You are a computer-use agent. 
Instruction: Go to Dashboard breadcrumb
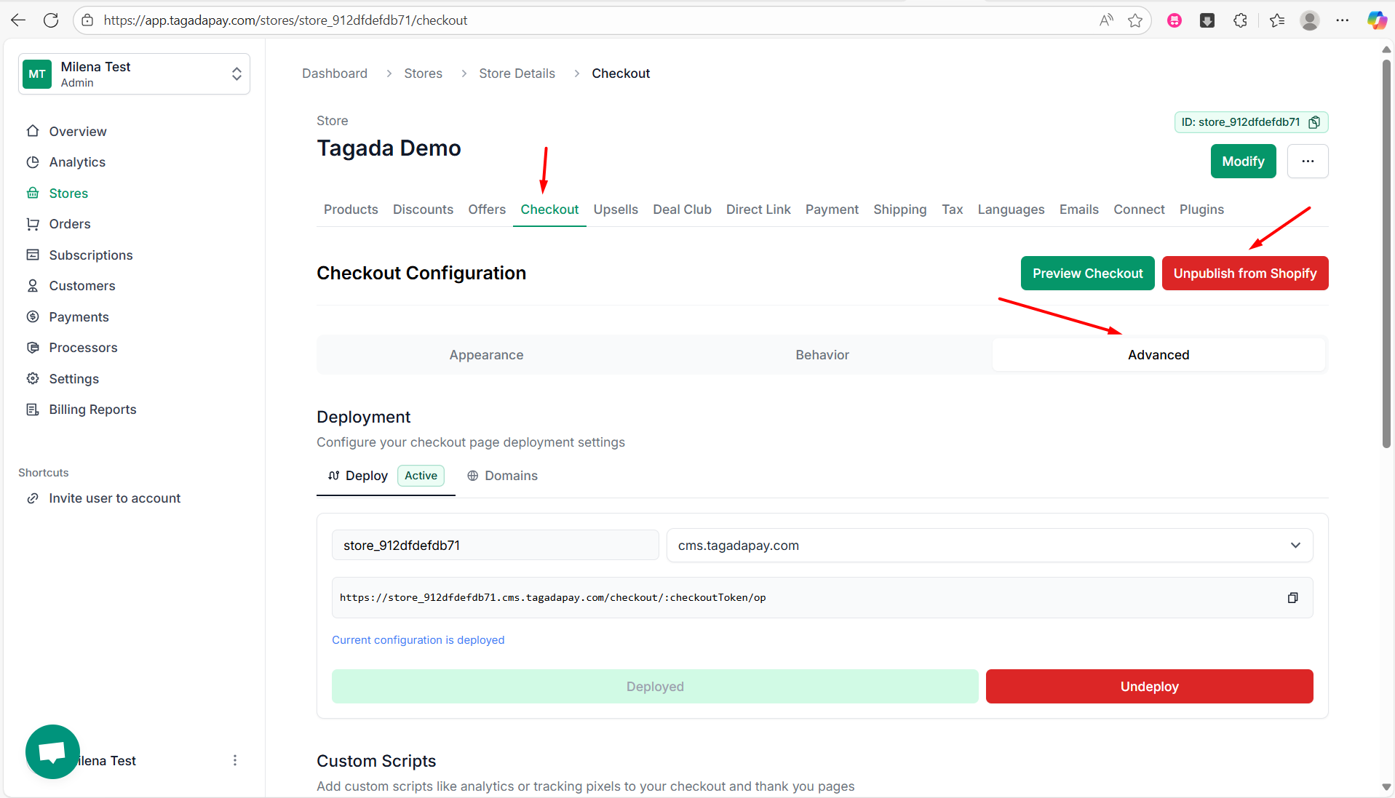(x=335, y=73)
